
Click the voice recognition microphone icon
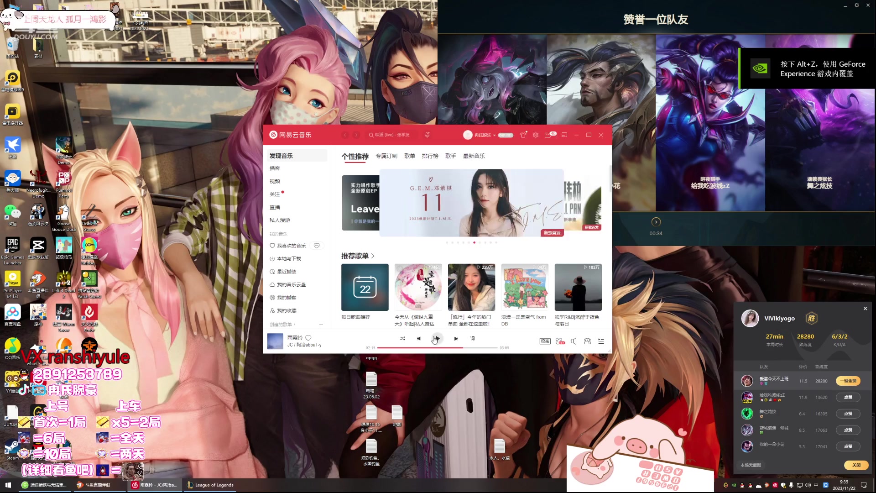(x=427, y=135)
